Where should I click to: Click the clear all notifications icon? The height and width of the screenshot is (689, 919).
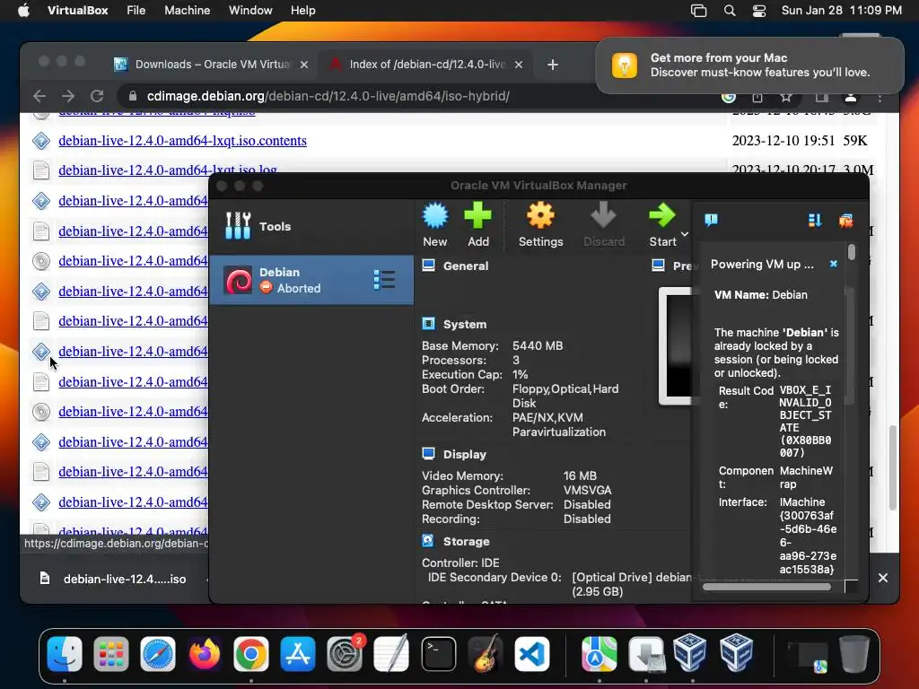[x=845, y=221]
